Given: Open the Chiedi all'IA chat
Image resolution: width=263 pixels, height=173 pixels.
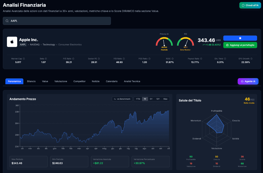Looking at the screenshot, I should (x=250, y=5).
